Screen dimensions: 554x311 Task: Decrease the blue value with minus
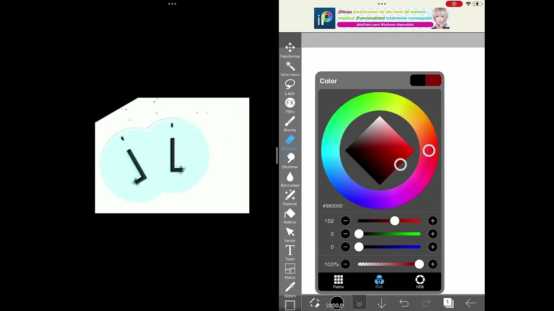coord(345,247)
